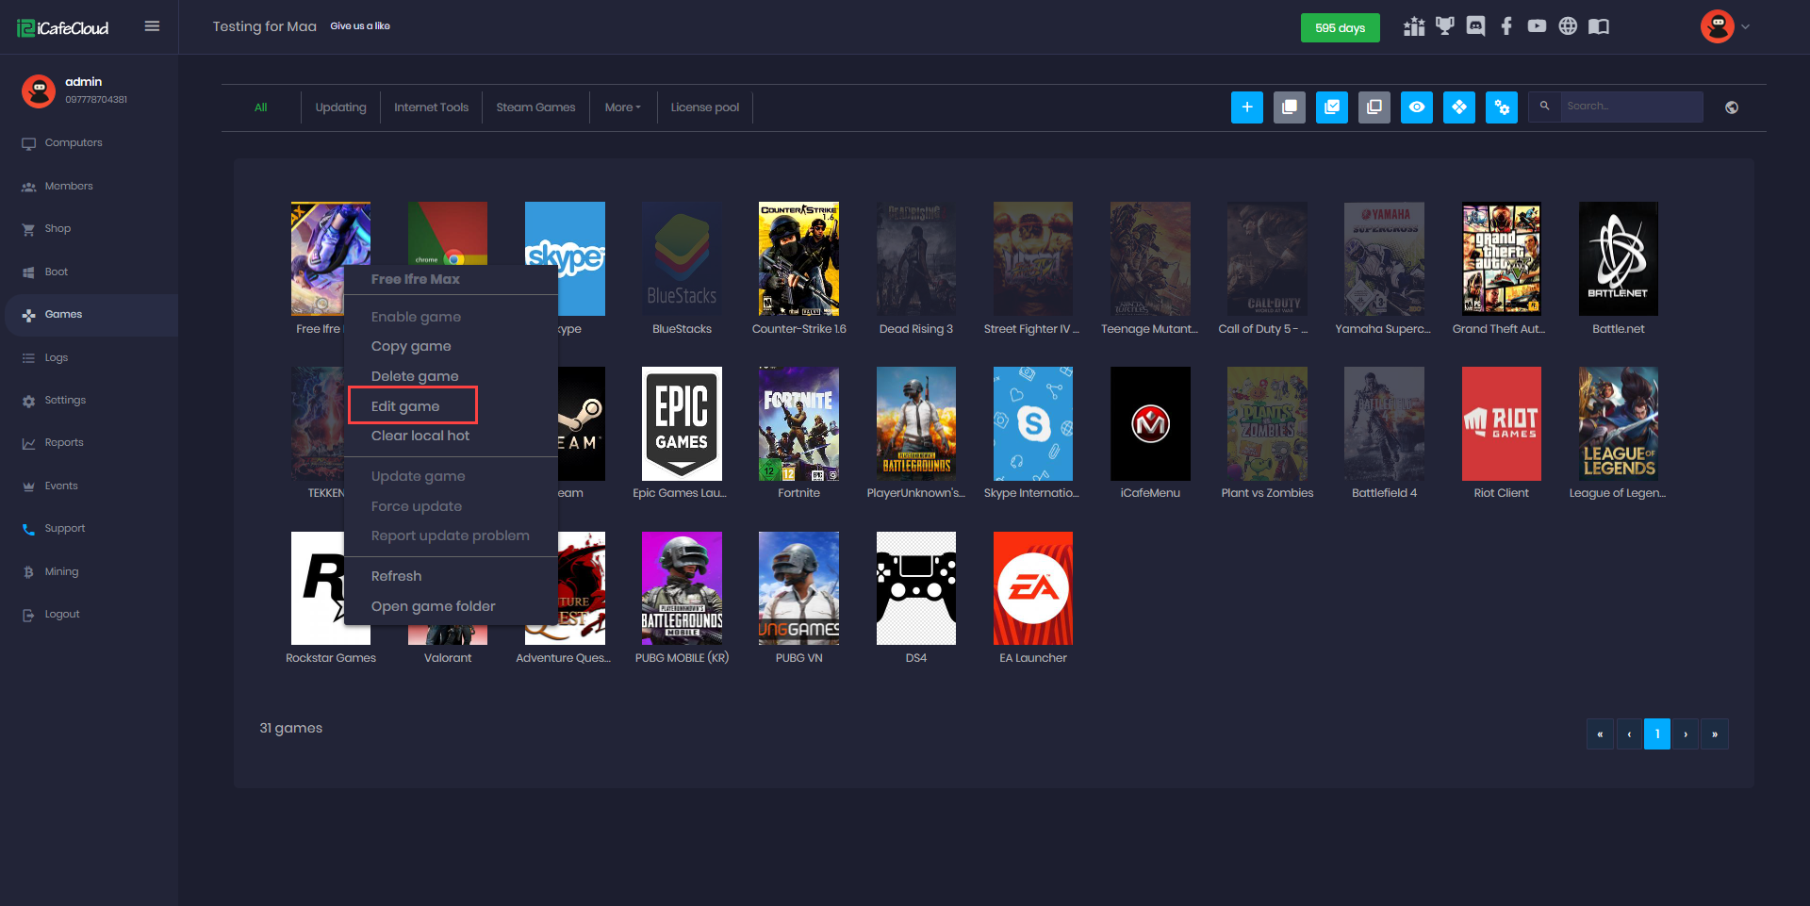Open the trophy icon in header
This screenshot has height=906, width=1810.
(x=1444, y=26)
